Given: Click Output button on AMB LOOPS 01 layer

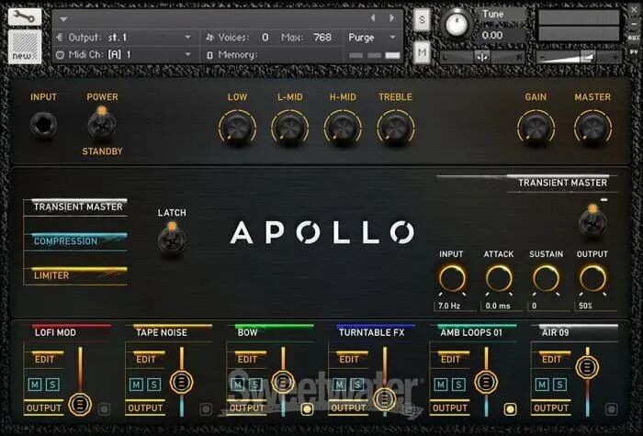Looking at the screenshot, I should tap(449, 408).
